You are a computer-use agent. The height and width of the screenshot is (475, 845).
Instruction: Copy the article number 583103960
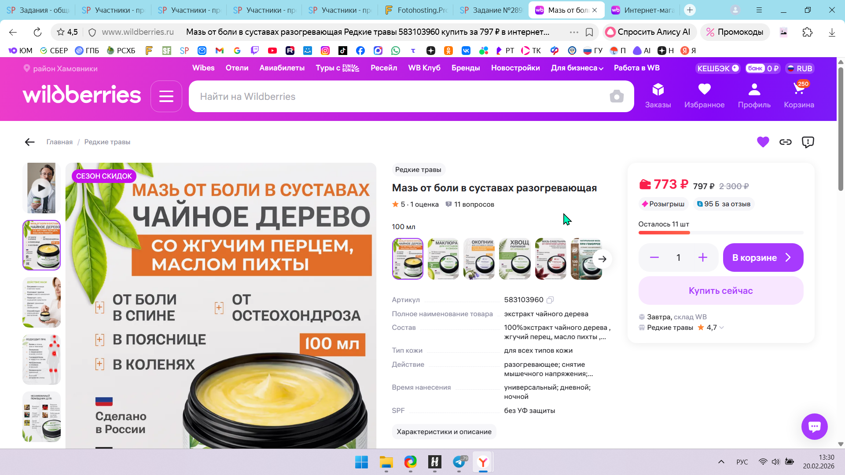click(550, 300)
